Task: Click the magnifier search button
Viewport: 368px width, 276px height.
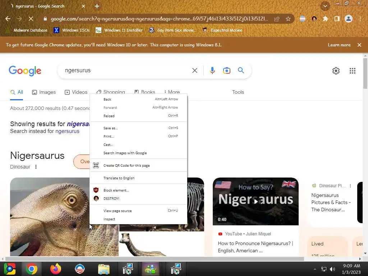Action: coord(241,70)
